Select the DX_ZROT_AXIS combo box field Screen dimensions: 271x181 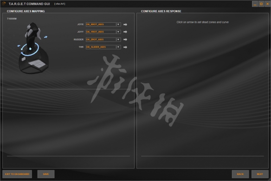[103, 40]
